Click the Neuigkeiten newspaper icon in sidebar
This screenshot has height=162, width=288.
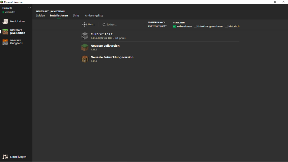click(5, 22)
